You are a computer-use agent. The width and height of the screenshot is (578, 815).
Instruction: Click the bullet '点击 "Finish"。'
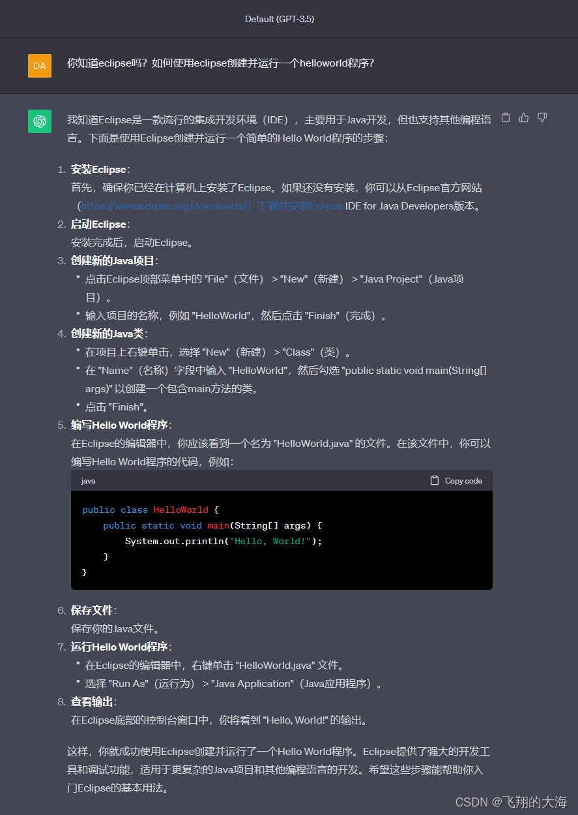tap(117, 407)
